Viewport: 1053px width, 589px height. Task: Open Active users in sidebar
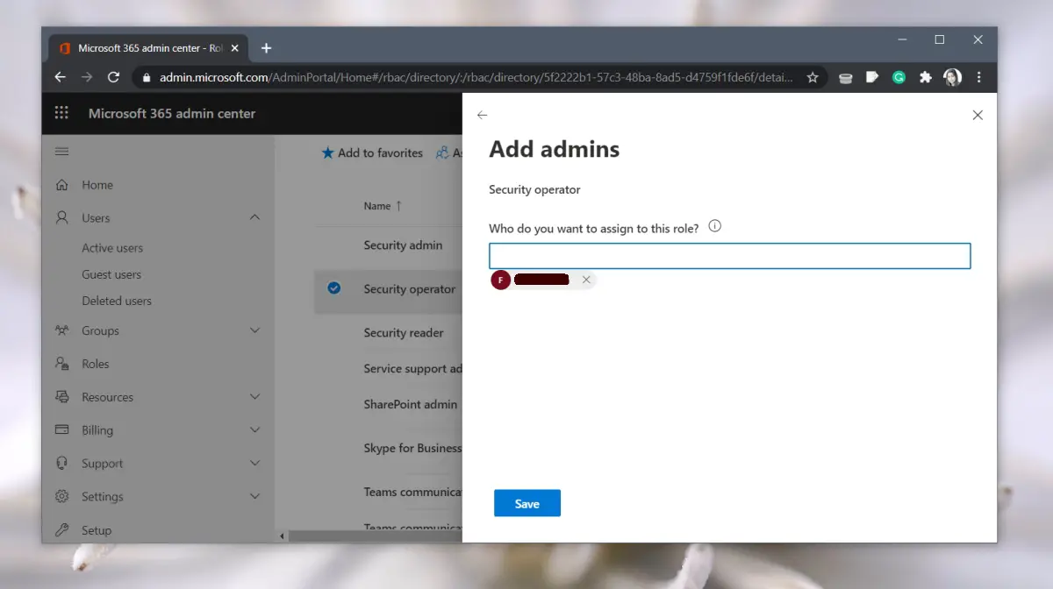click(112, 248)
